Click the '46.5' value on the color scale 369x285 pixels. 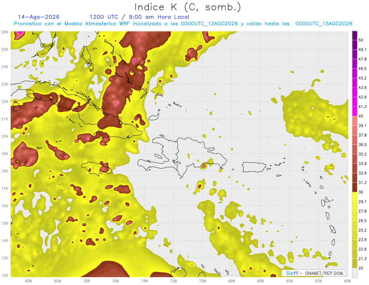coord(363,69)
